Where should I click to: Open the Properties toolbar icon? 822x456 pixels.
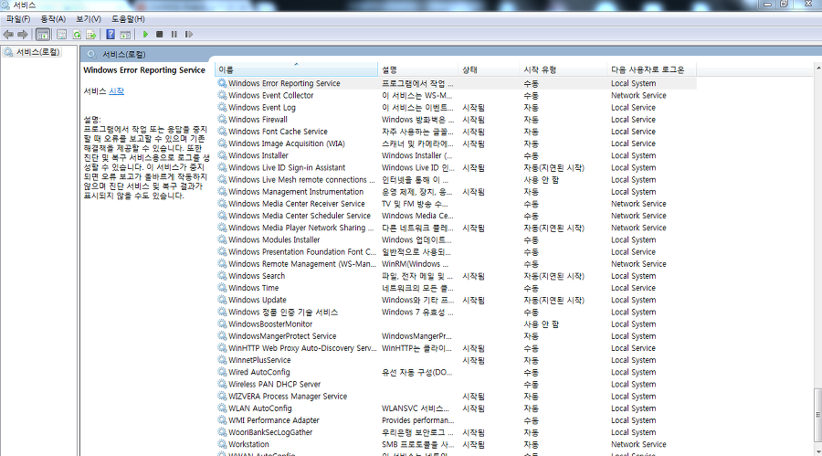coord(62,35)
